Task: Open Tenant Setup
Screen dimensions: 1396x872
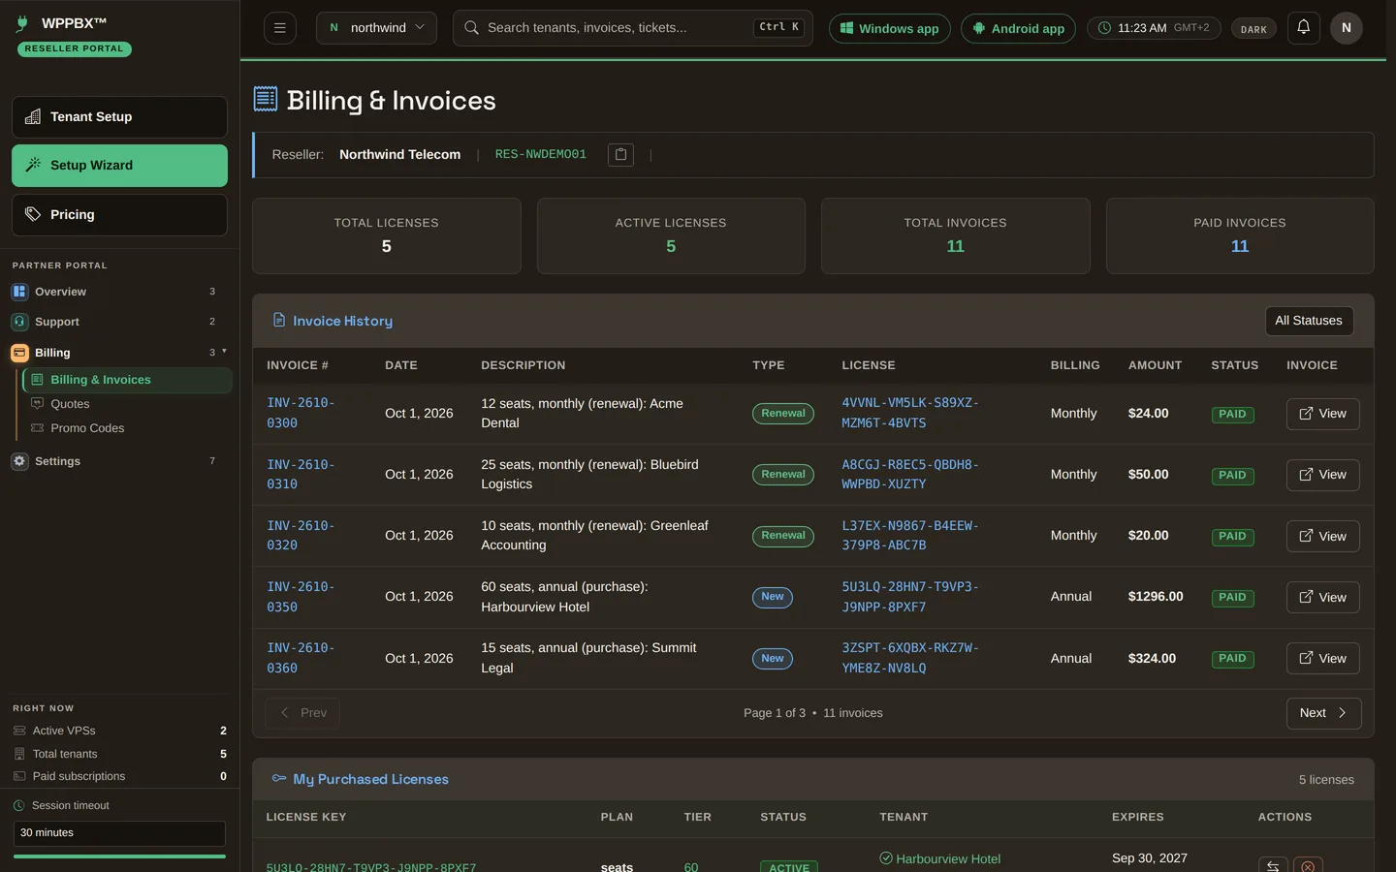Action: pyautogui.click(x=119, y=117)
